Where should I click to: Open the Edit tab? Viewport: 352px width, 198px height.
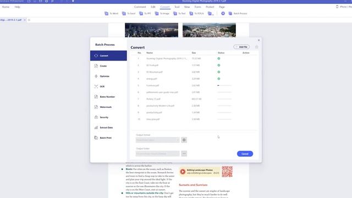point(153,7)
